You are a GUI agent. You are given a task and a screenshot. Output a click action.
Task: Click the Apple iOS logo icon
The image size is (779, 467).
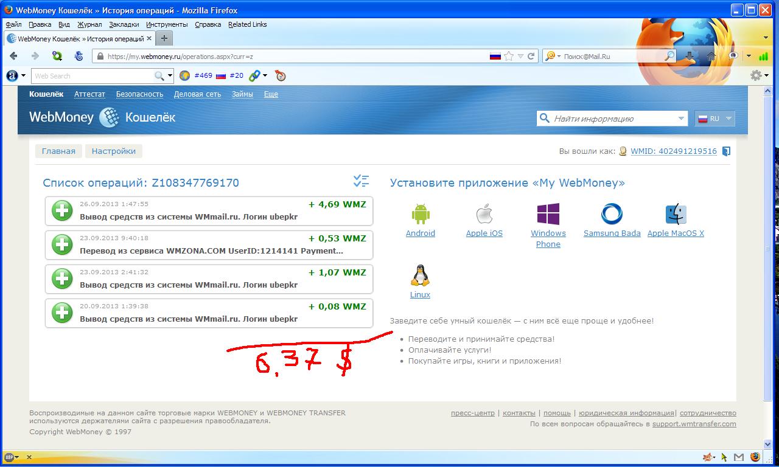(x=484, y=214)
